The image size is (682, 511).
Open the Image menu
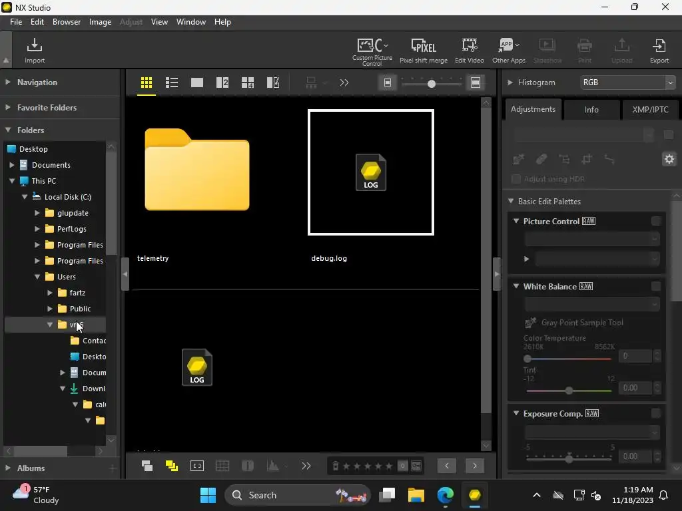100,22
